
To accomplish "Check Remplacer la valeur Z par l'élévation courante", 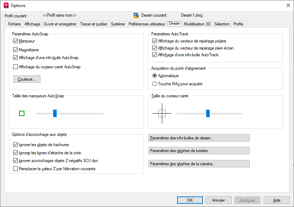I will (15, 169).
